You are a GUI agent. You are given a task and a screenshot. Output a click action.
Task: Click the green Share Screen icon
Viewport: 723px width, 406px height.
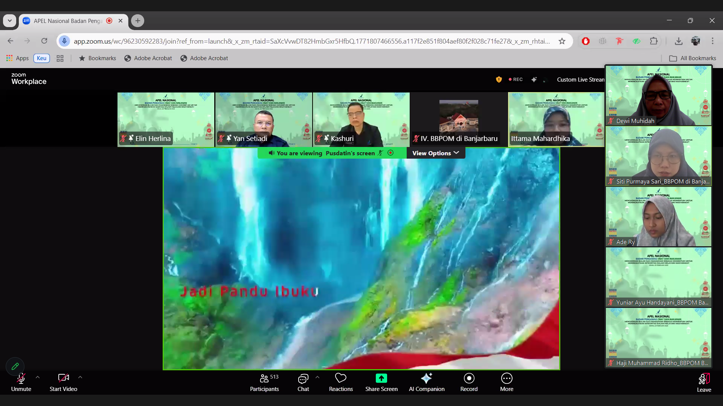click(x=381, y=378)
